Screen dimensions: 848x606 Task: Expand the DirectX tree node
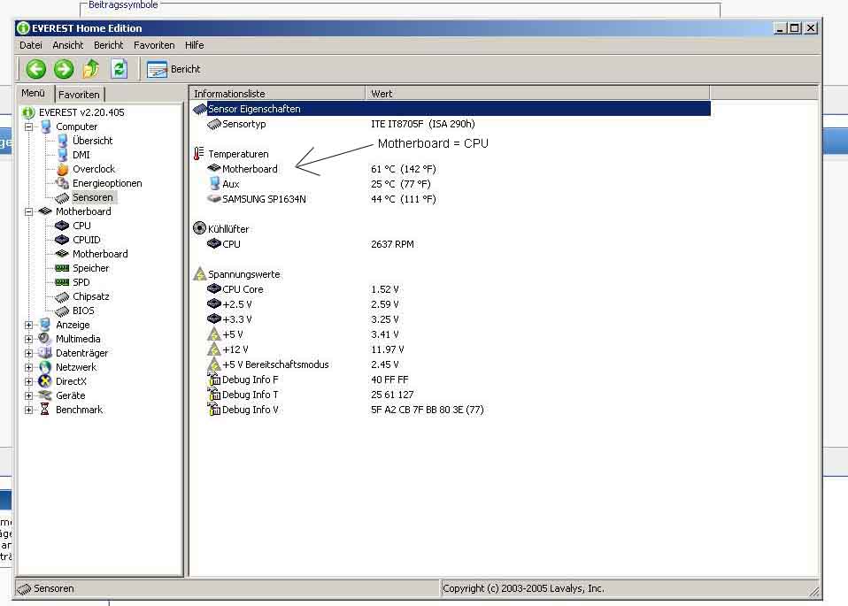(28, 381)
